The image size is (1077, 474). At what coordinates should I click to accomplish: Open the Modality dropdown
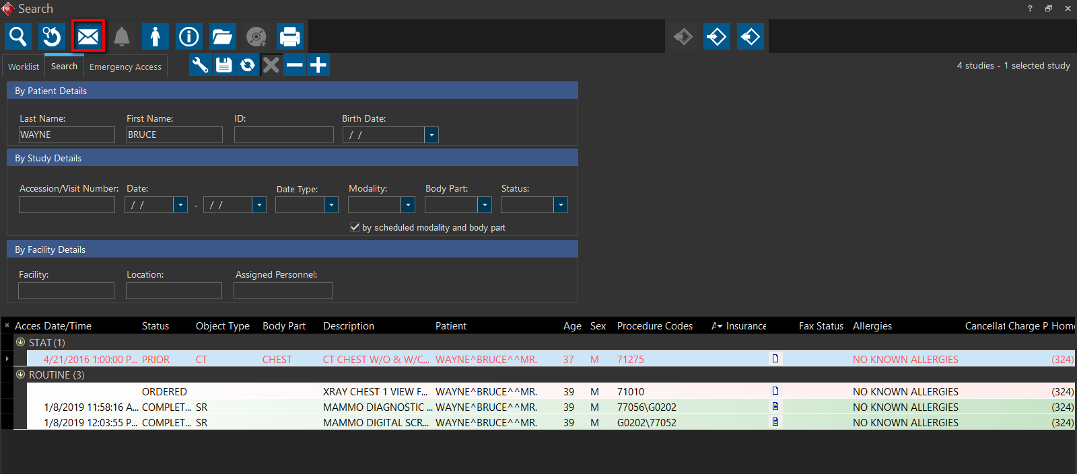point(408,205)
